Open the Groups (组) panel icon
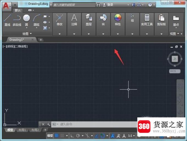The width and height of the screenshot is (187, 141). pyautogui.click(x=132, y=16)
